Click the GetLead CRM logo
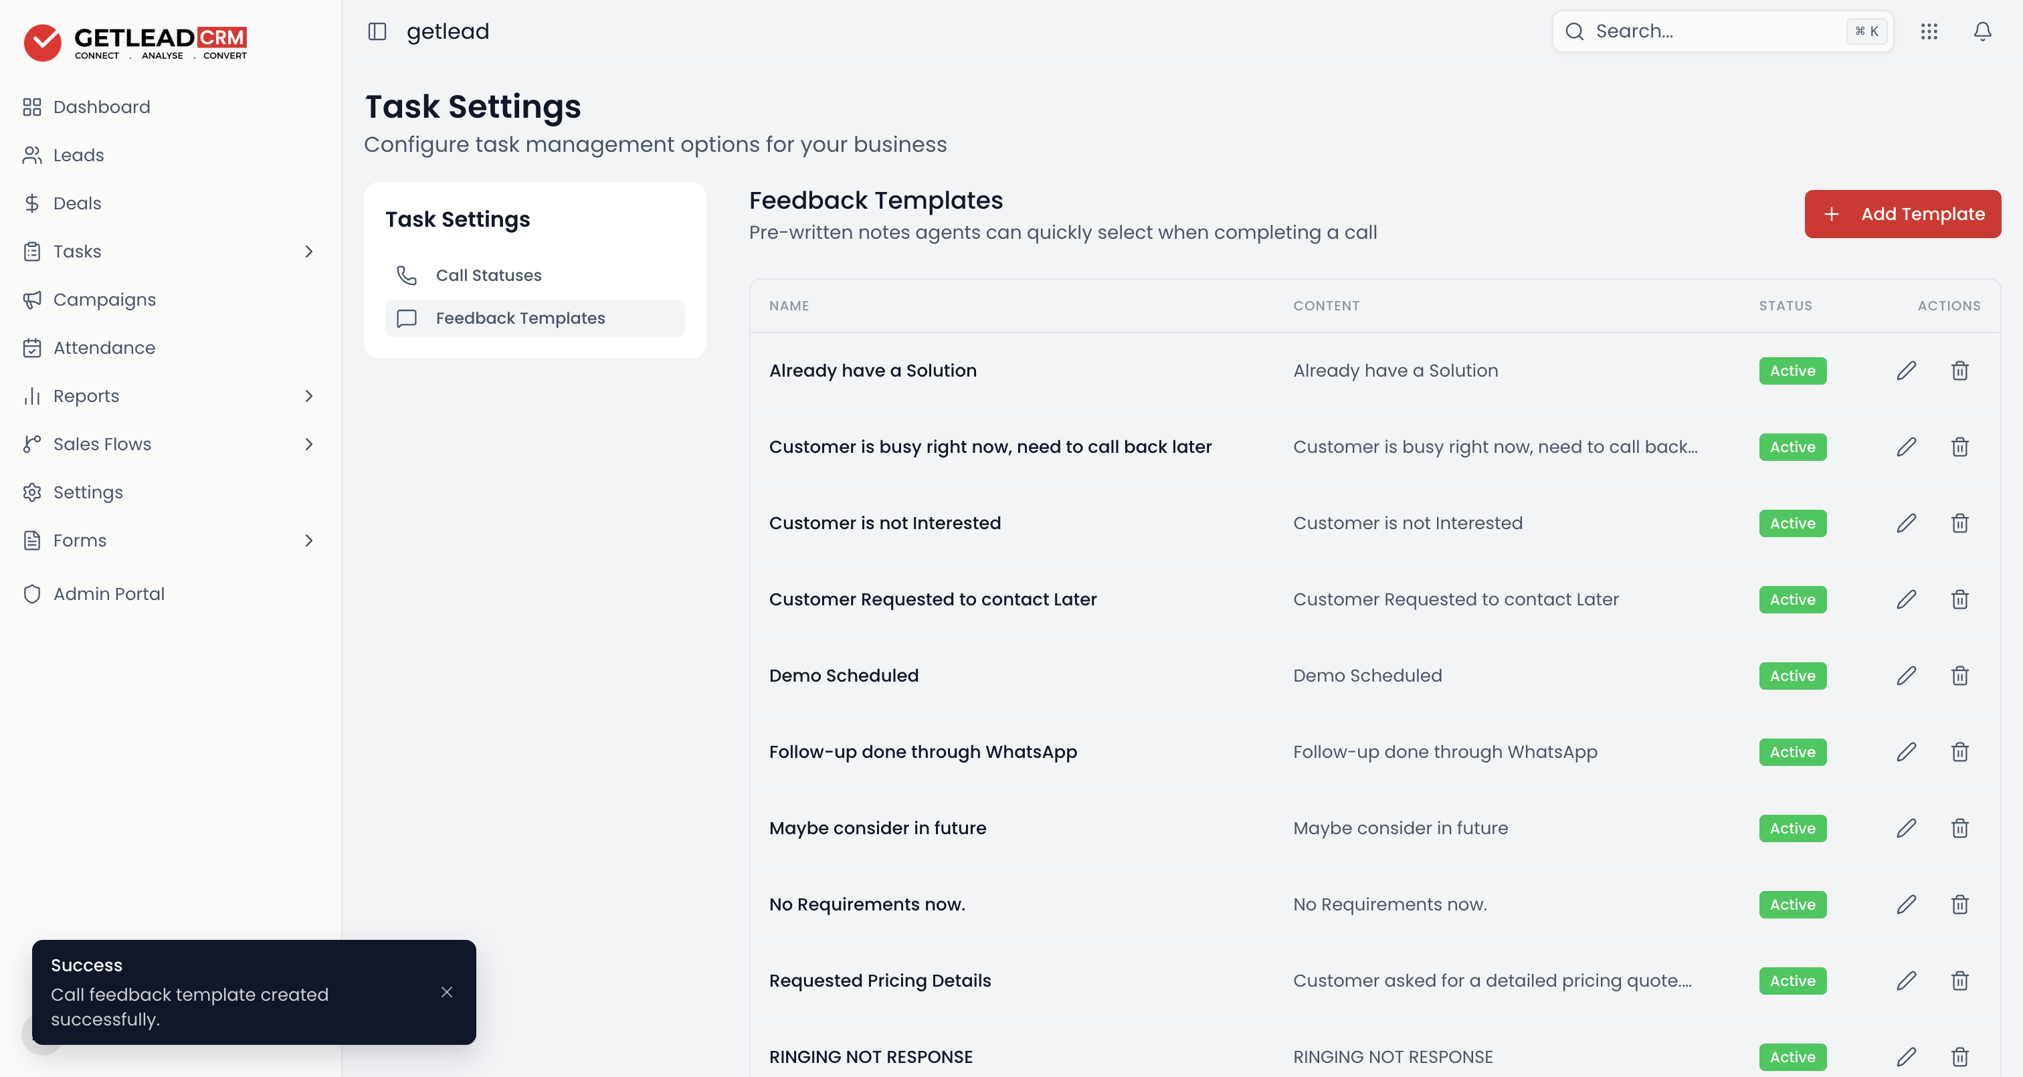The height and width of the screenshot is (1077, 2023). (135, 42)
